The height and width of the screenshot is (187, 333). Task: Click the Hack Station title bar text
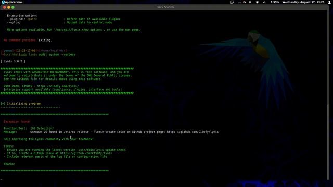click(165, 7)
